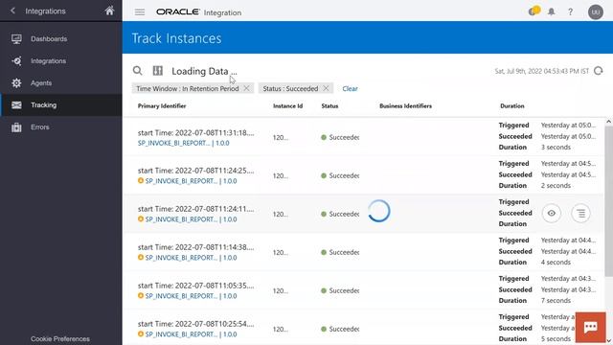Click the Dashboards monitor icon
The width and height of the screenshot is (613, 345).
pyautogui.click(x=16, y=38)
